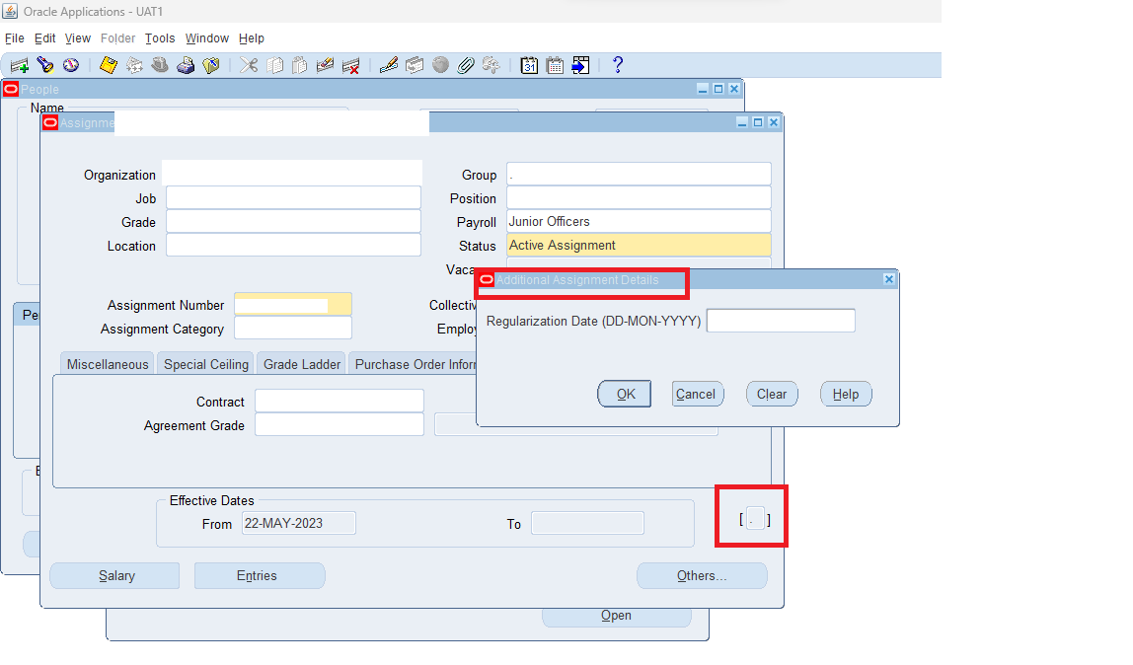This screenshot has width=1133, height=665.
Task: Open Attachments with the paperclip icon
Action: click(464, 65)
